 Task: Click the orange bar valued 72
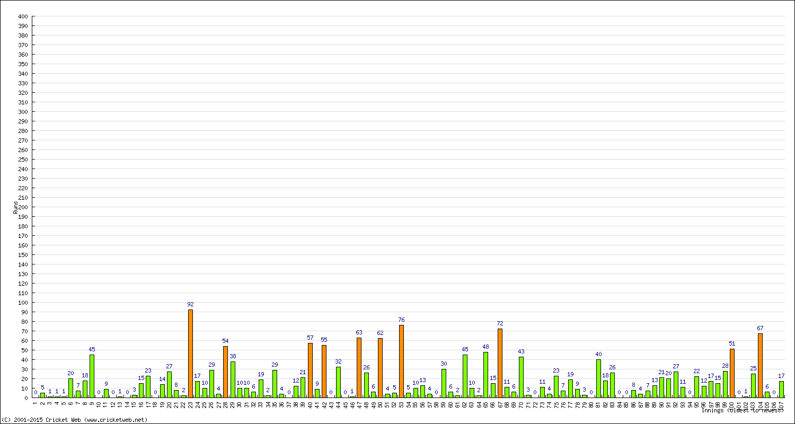tap(500, 363)
